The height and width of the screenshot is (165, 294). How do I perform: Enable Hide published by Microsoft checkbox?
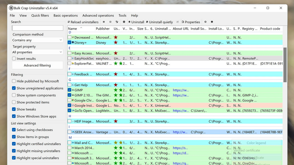pyautogui.click(x=14, y=81)
